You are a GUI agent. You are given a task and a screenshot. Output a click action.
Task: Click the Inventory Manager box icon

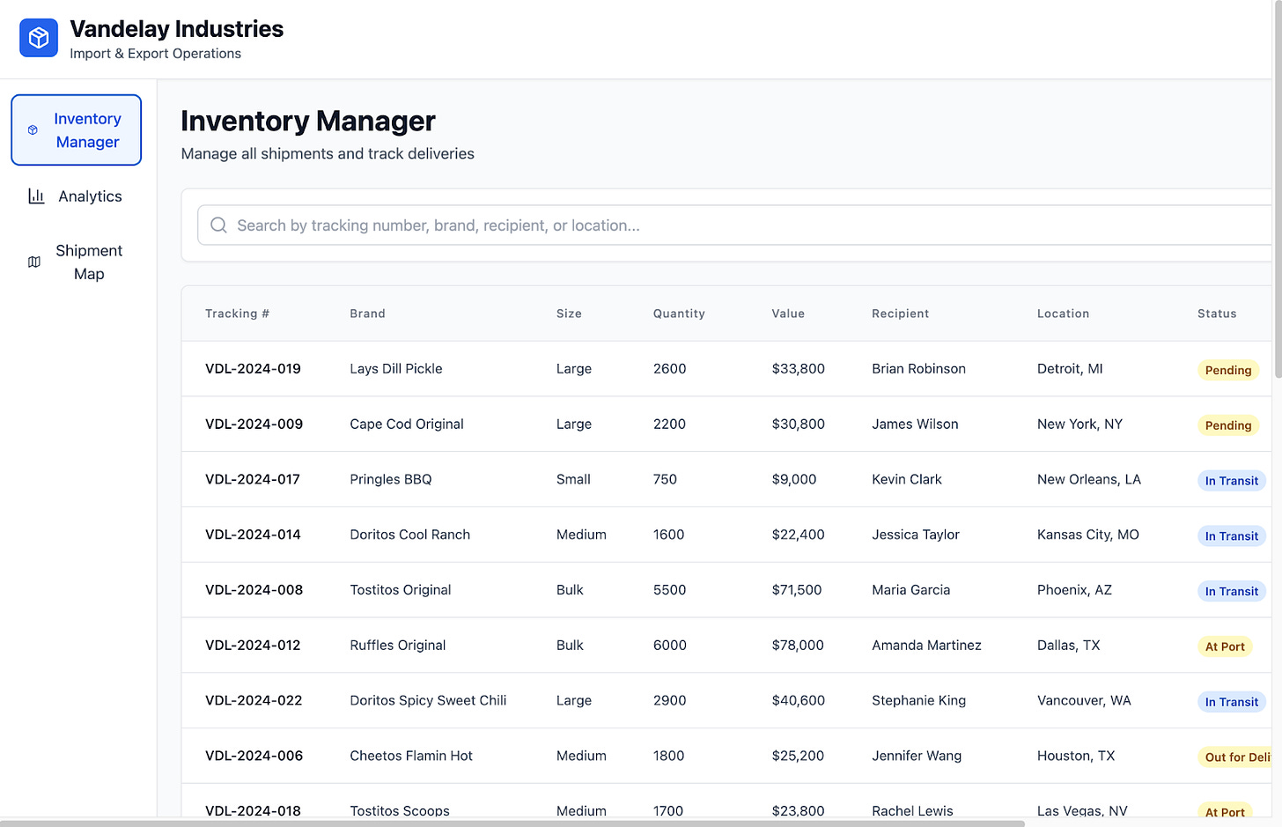(x=33, y=130)
